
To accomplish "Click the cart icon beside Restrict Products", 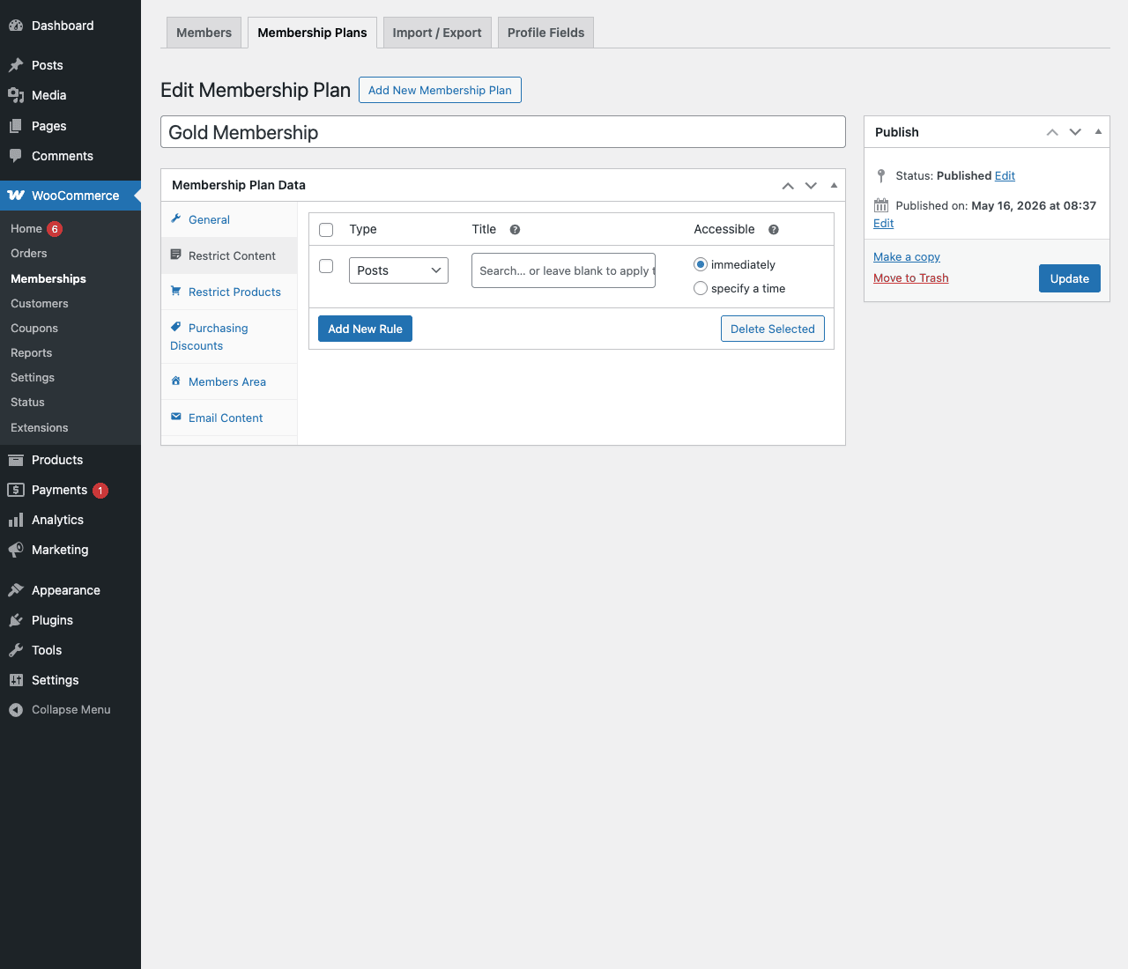I will click(x=176, y=291).
